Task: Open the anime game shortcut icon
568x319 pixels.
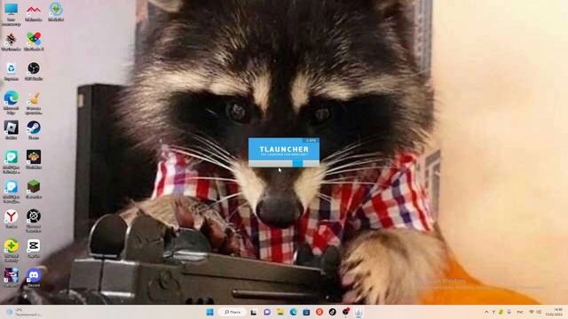Action: pyautogui.click(x=11, y=277)
